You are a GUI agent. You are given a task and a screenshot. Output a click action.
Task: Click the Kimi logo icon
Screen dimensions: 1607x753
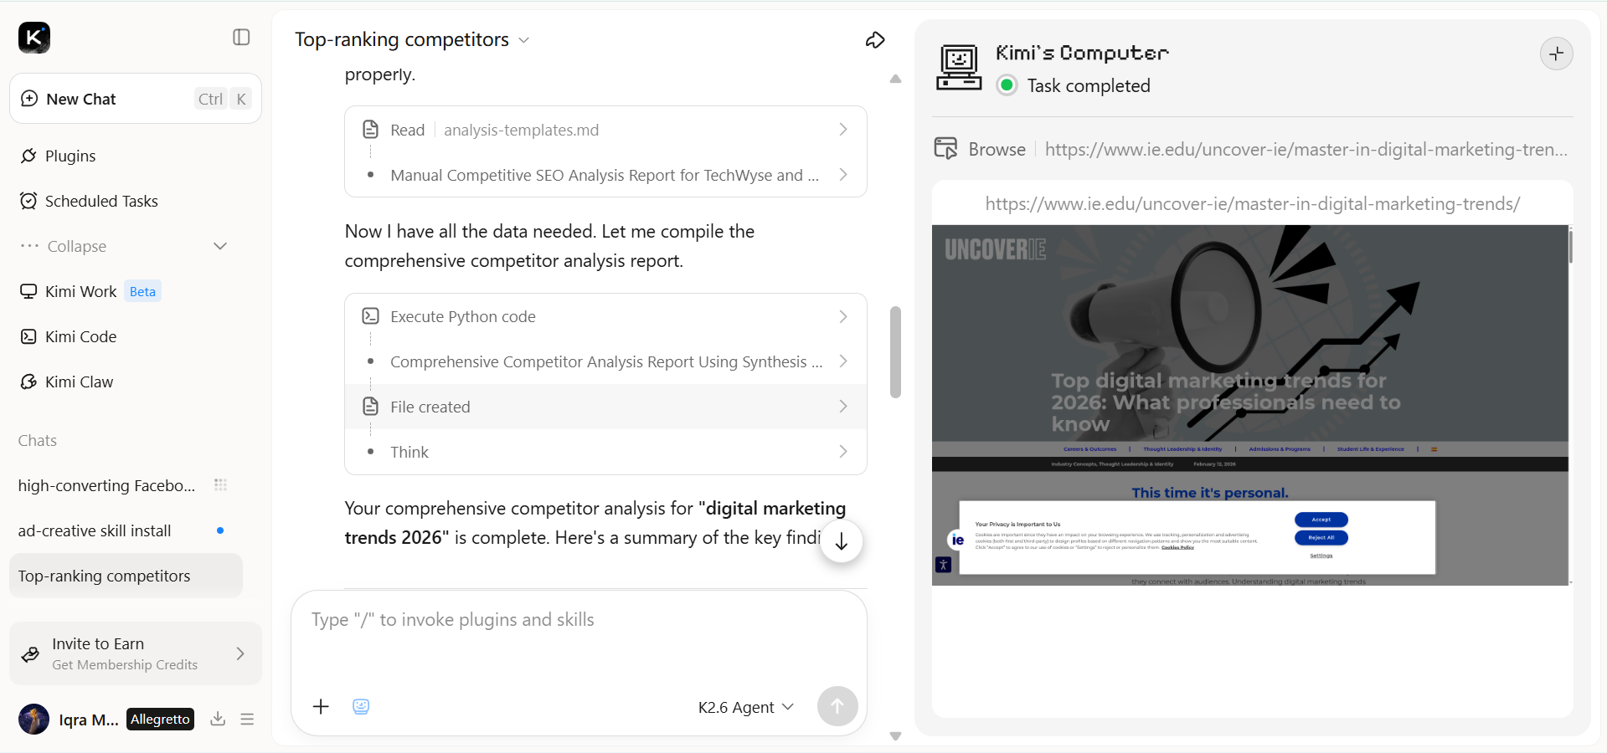[x=34, y=37]
